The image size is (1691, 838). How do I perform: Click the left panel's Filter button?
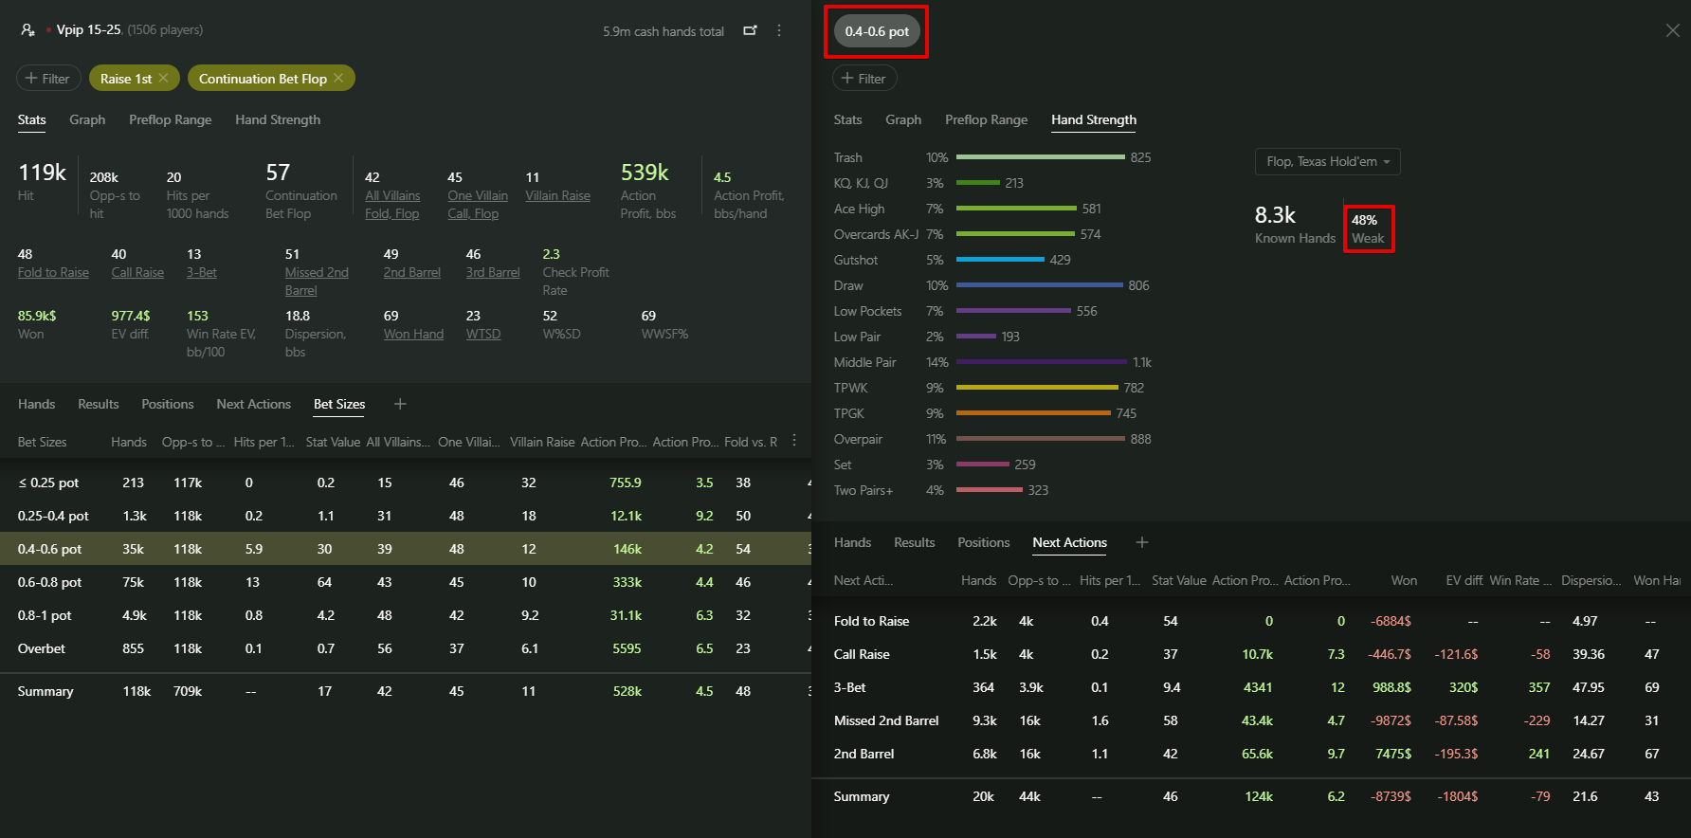[x=47, y=79]
